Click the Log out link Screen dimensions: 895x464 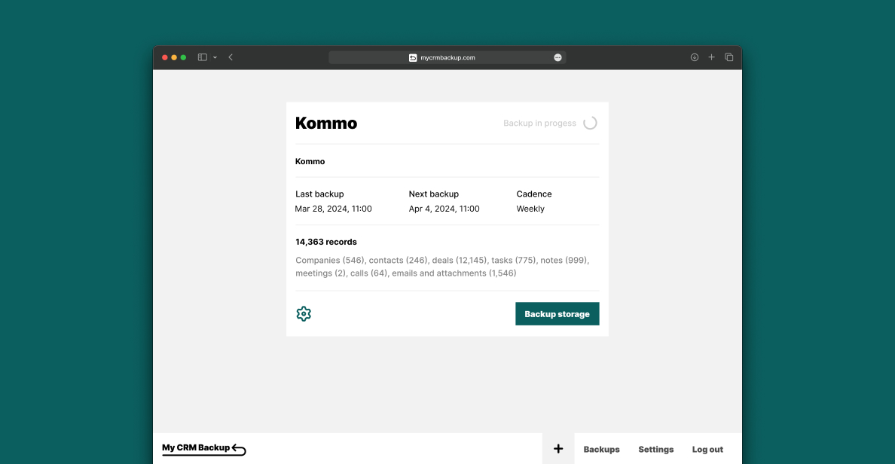coord(707,450)
